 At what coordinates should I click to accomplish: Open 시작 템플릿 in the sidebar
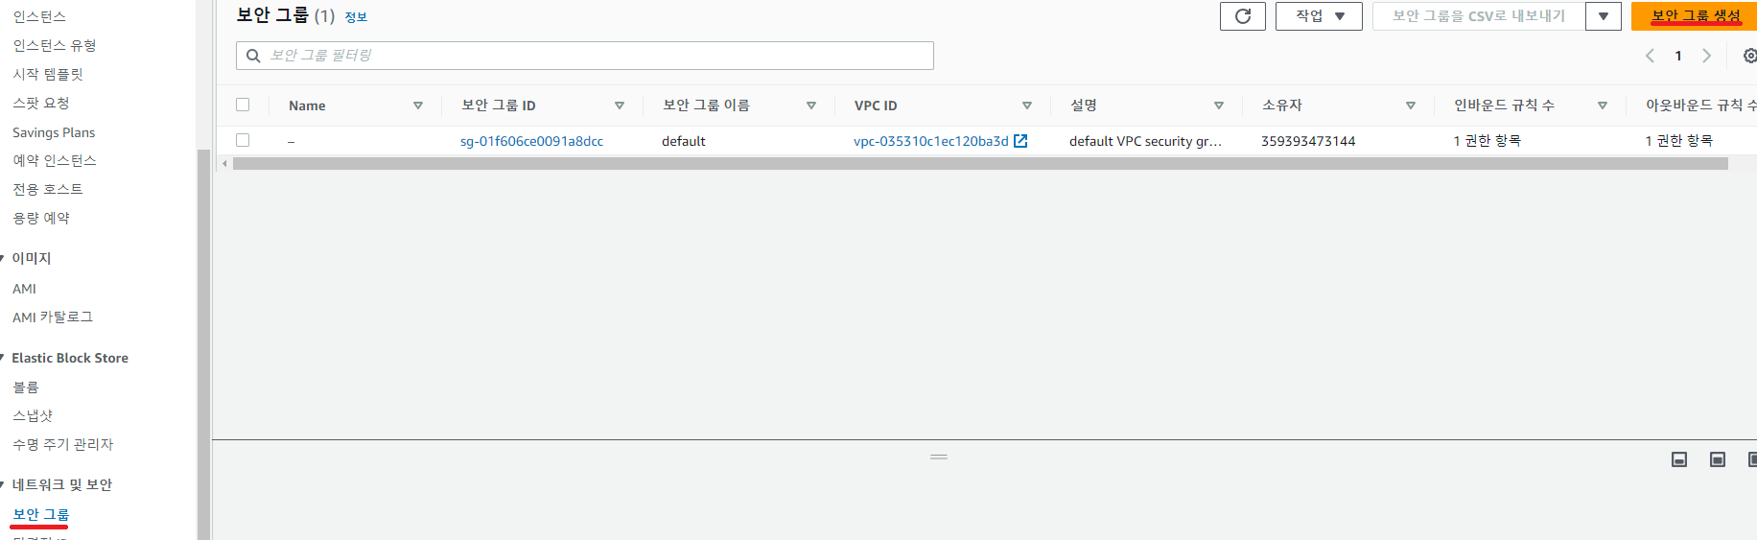click(x=48, y=74)
